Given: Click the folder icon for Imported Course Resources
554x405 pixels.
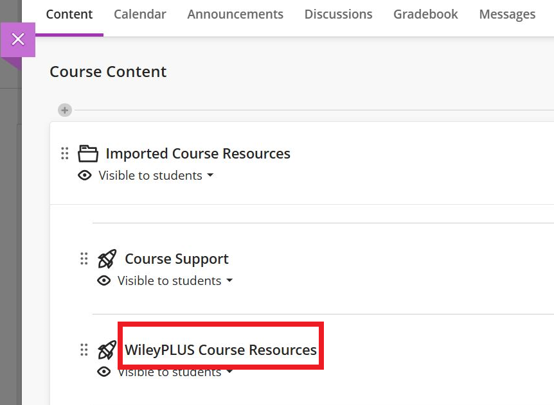Looking at the screenshot, I should pyautogui.click(x=88, y=153).
